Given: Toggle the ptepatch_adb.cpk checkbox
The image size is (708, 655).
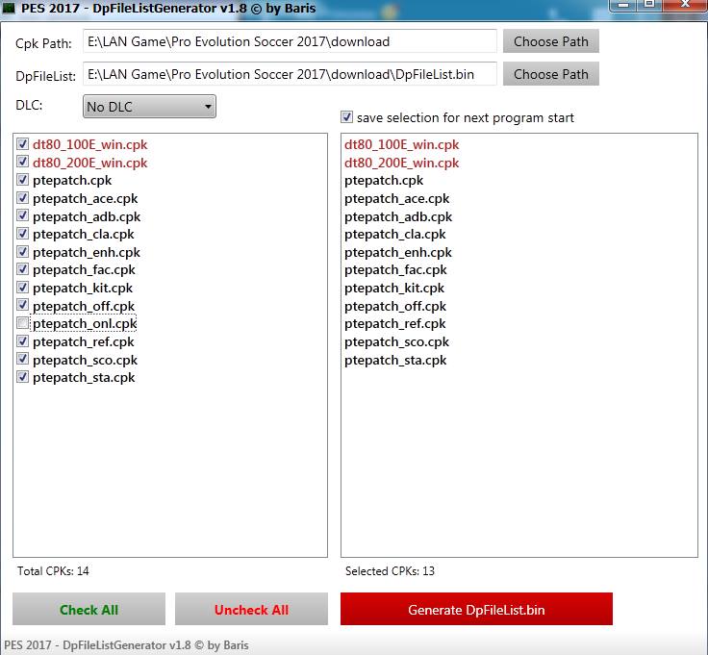Looking at the screenshot, I should pyautogui.click(x=22, y=215).
